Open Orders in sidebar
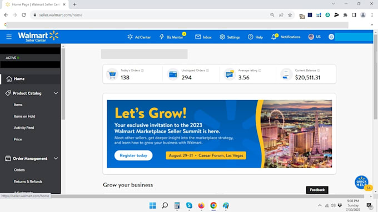 19,170
